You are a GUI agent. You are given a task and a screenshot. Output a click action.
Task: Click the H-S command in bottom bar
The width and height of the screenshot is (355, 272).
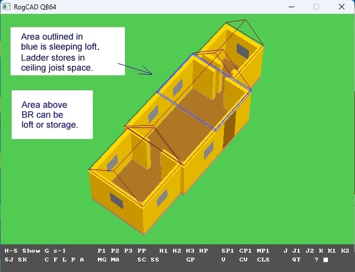(x=11, y=251)
